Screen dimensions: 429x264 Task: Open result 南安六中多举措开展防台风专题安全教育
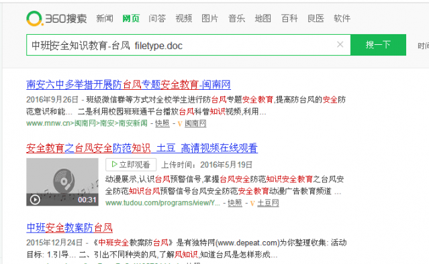[x=128, y=84]
